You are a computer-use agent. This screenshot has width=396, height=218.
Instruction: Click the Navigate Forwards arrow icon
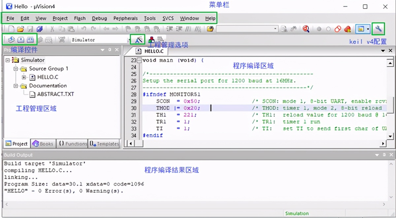(115, 29)
